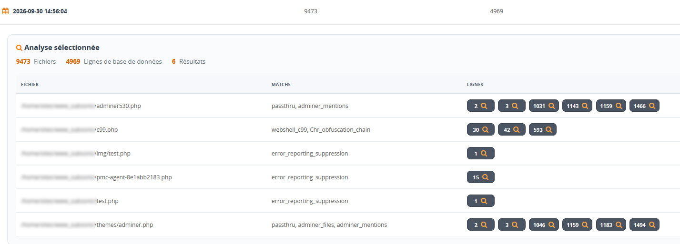Inspect line 1 of img/test.php
This screenshot has width=680, height=244.
(x=480, y=153)
